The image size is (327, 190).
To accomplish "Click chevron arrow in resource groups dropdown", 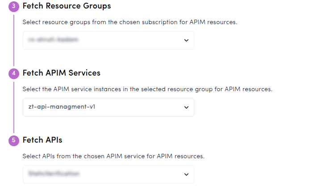I will [x=186, y=40].
